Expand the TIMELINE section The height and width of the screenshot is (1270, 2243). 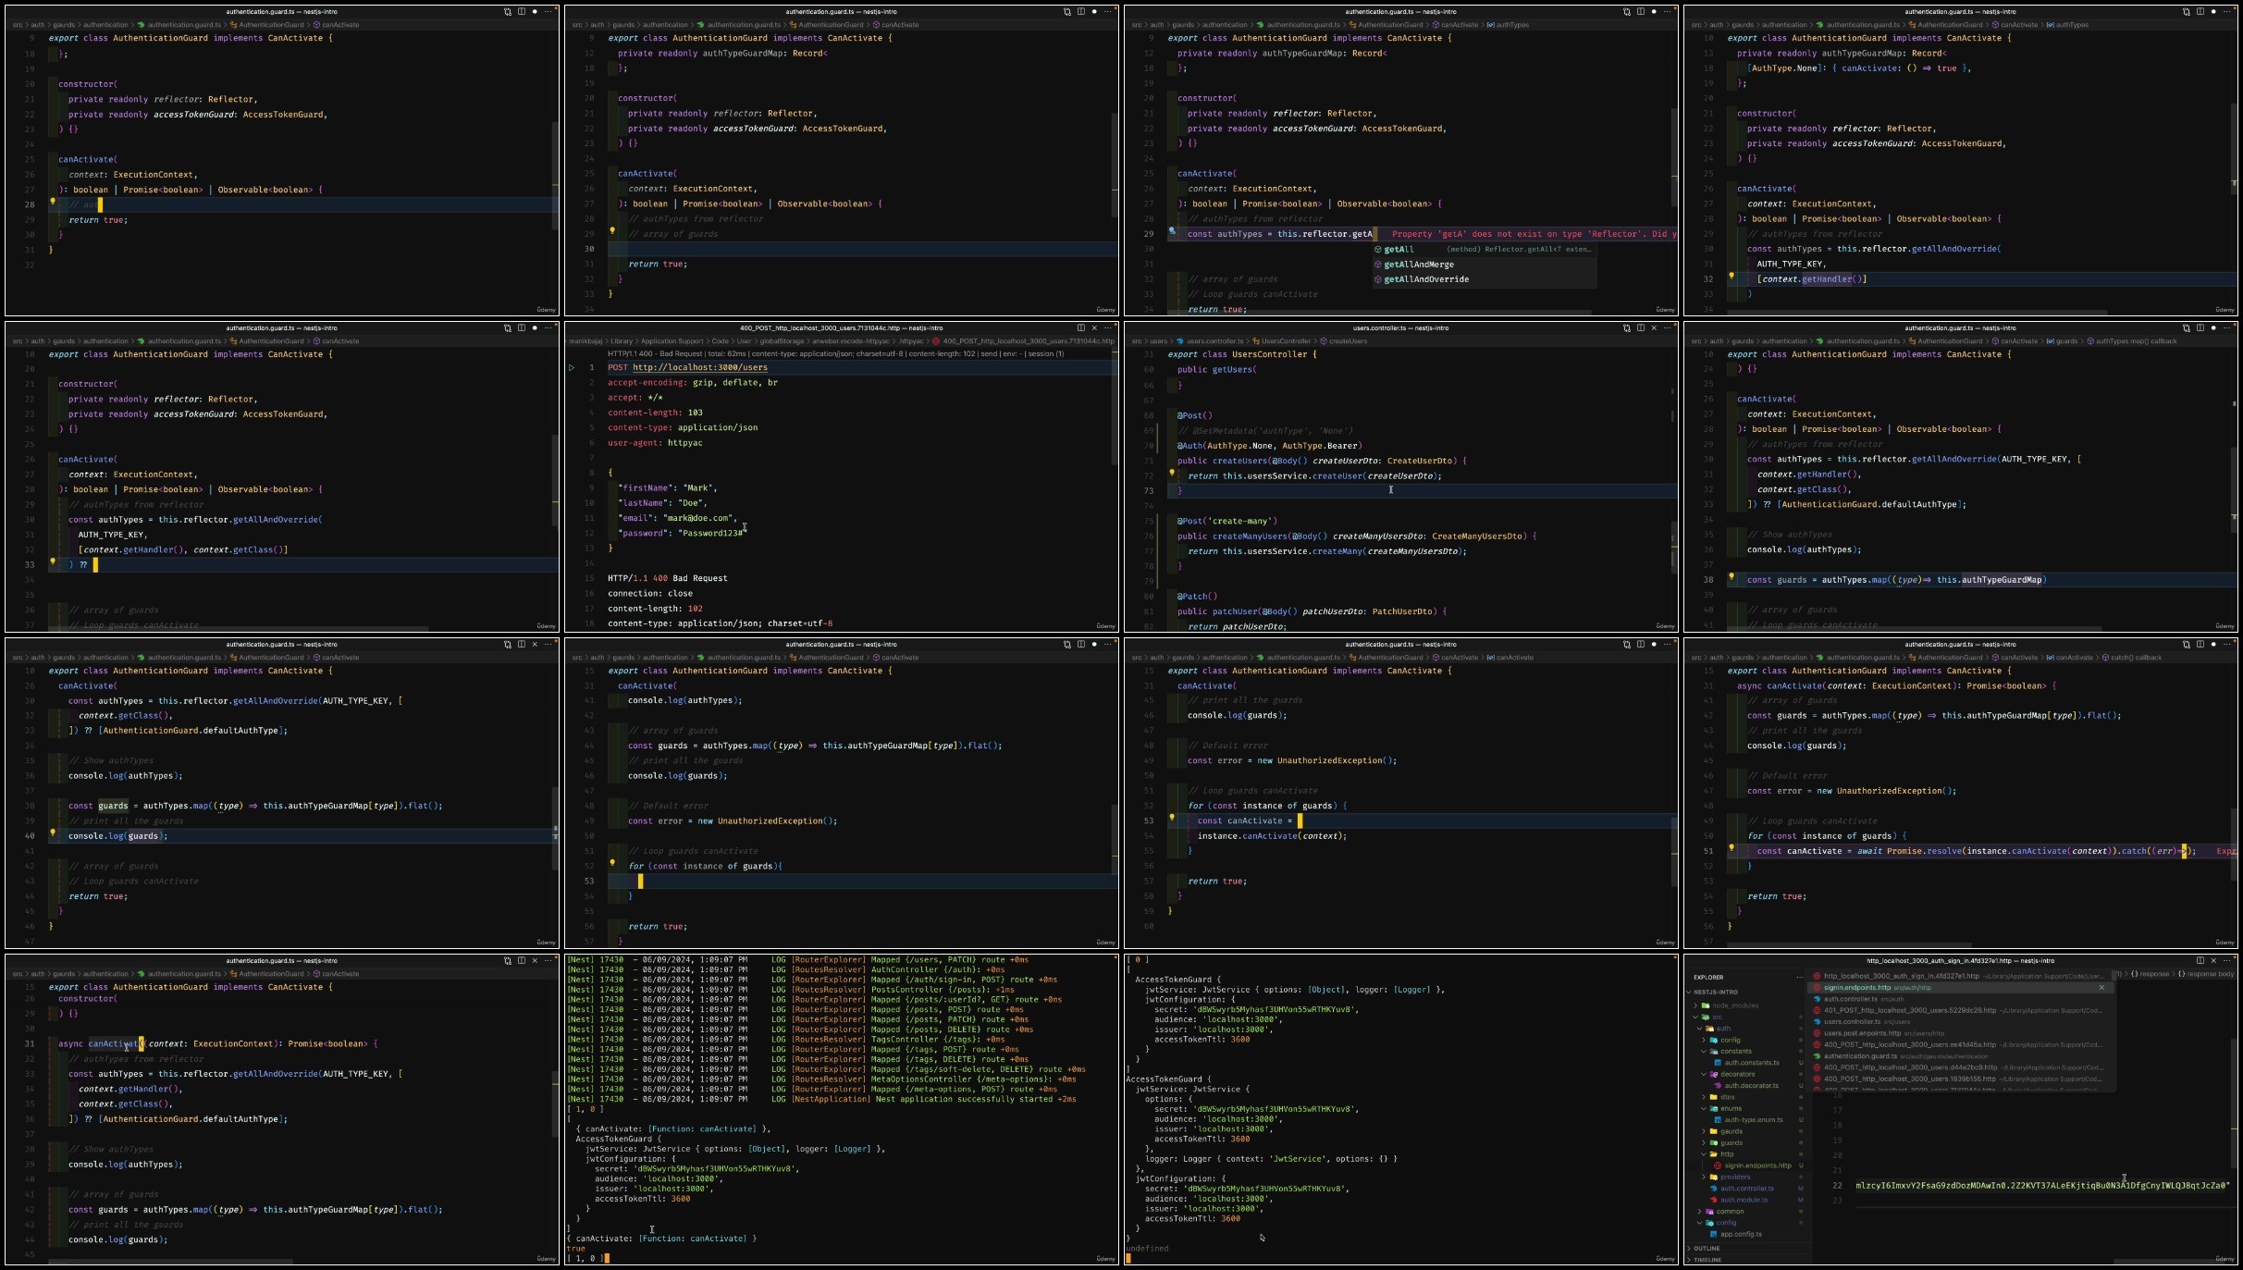(1707, 1259)
